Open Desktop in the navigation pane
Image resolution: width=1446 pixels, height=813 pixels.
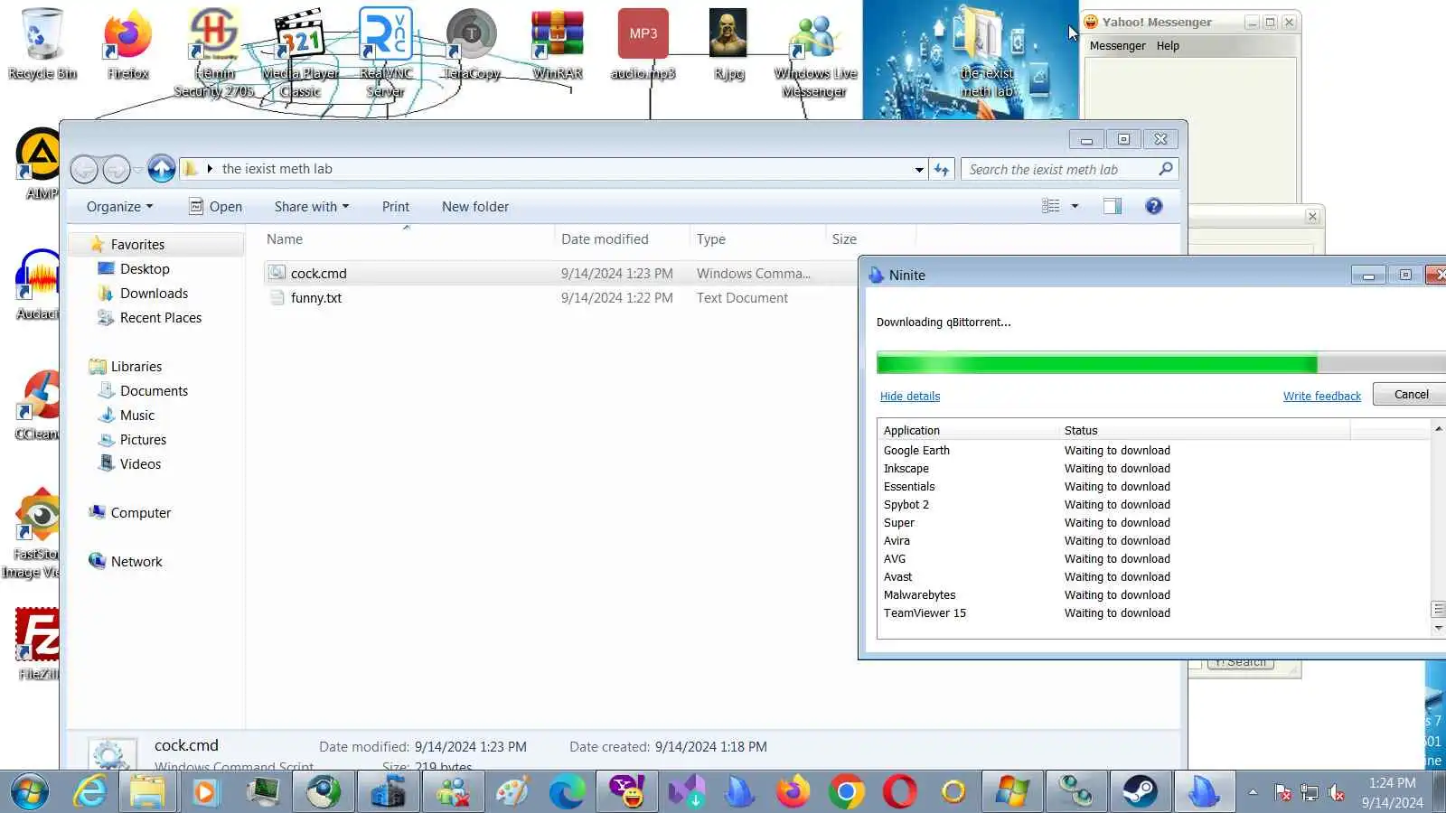pos(145,268)
